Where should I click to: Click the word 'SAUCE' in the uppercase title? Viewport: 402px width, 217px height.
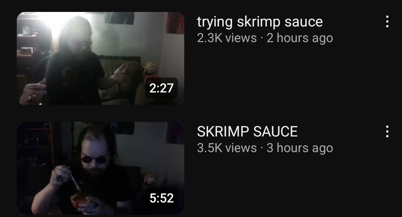click(x=275, y=132)
